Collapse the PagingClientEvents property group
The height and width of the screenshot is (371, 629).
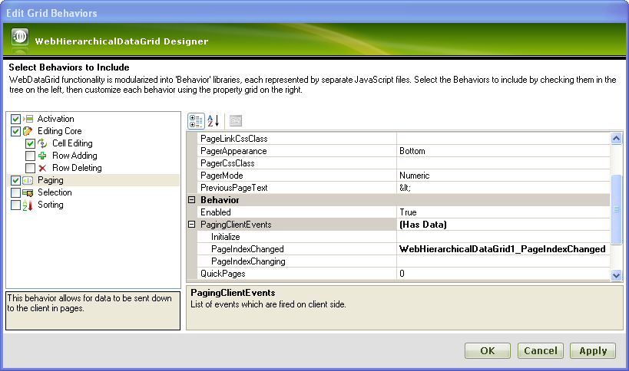pos(192,225)
